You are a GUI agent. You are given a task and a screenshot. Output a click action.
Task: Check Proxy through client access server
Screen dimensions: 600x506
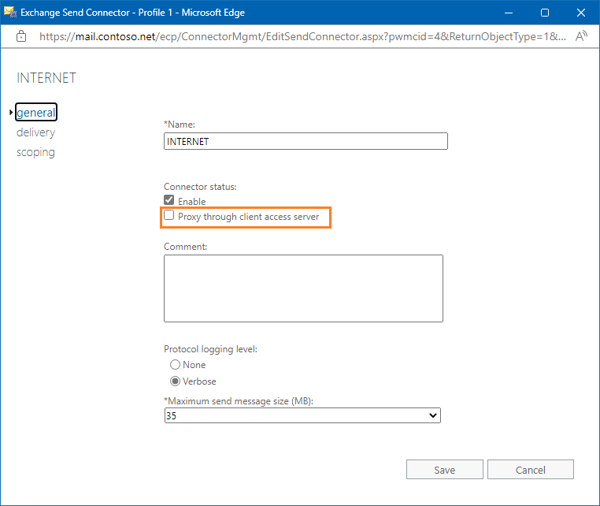tap(169, 215)
